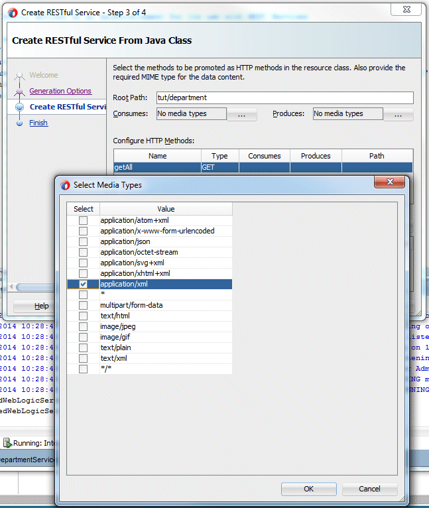Select the multipart/form-data value row

pyautogui.click(x=166, y=305)
